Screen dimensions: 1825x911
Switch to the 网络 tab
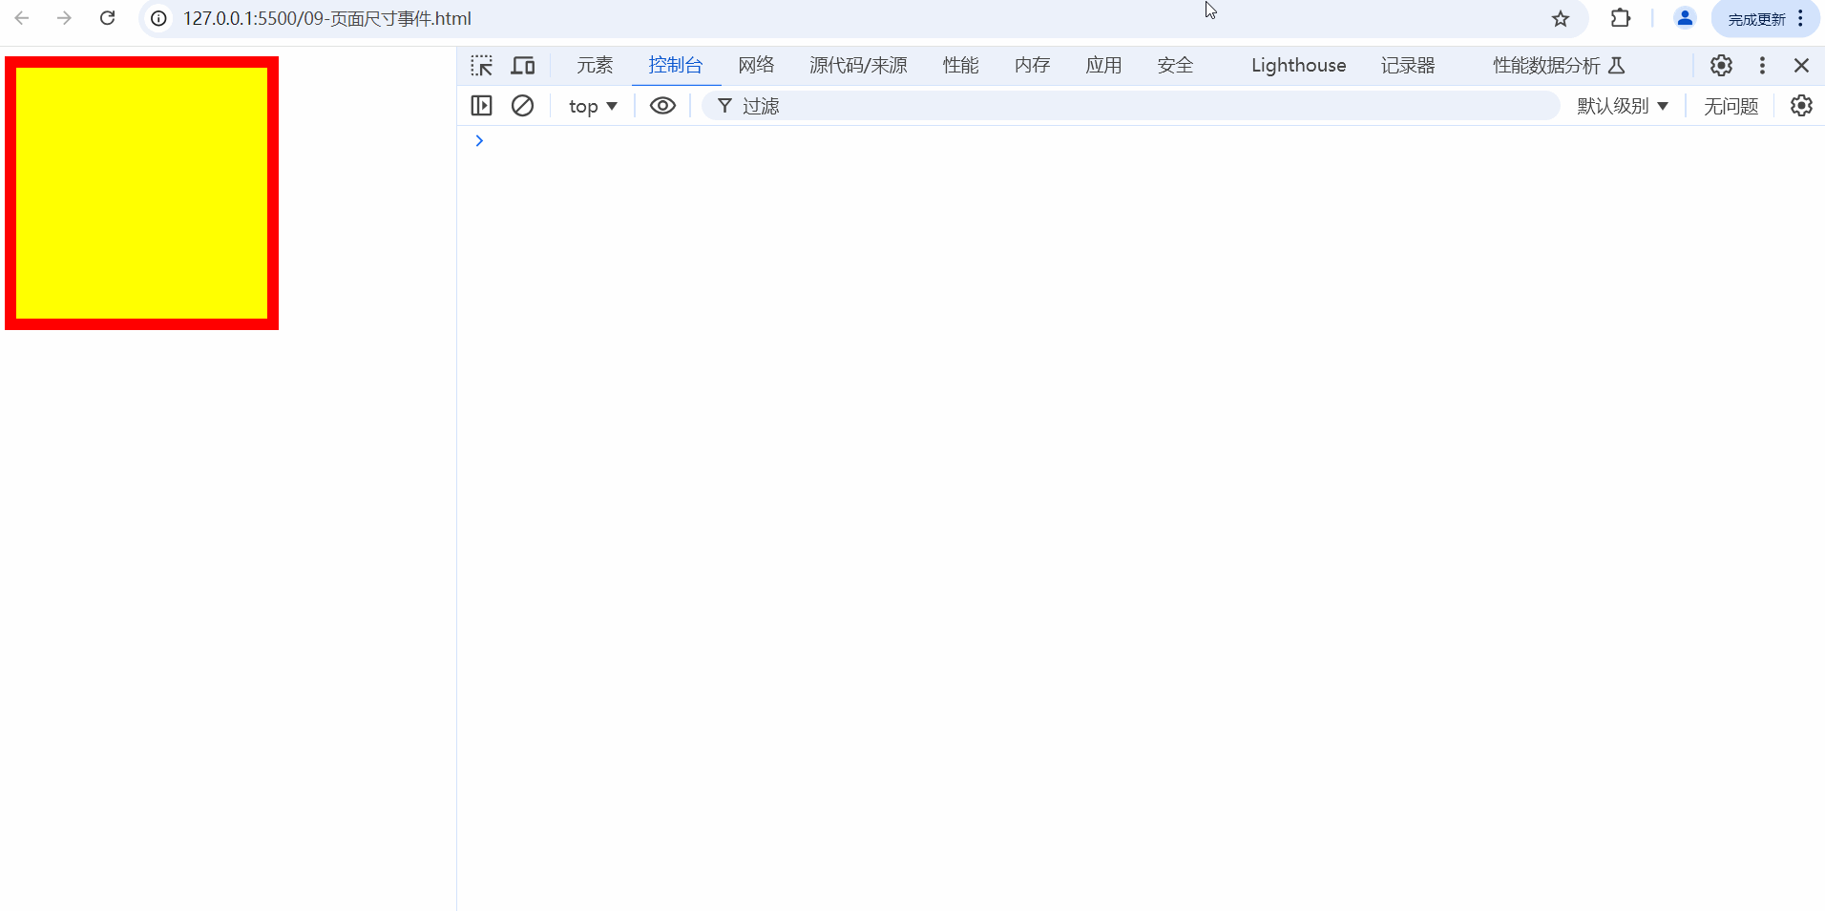pyautogui.click(x=755, y=65)
